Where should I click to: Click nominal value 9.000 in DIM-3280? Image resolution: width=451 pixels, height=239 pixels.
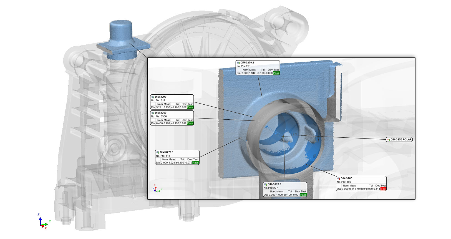coord(345,189)
